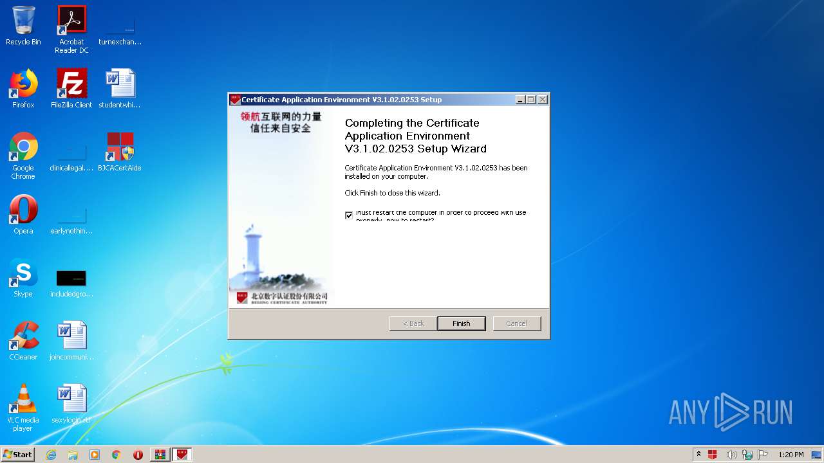Open the volume control tray icon
824x463 pixels.
tap(732, 455)
